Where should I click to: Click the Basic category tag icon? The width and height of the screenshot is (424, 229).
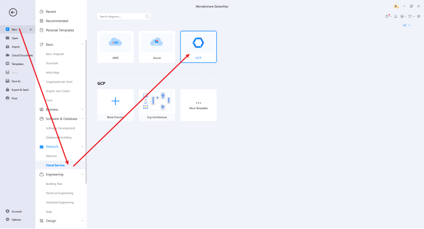[x=42, y=45]
